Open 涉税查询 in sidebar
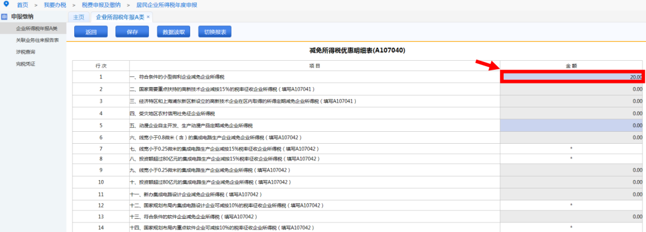The height and width of the screenshot is (232, 646). point(25,52)
